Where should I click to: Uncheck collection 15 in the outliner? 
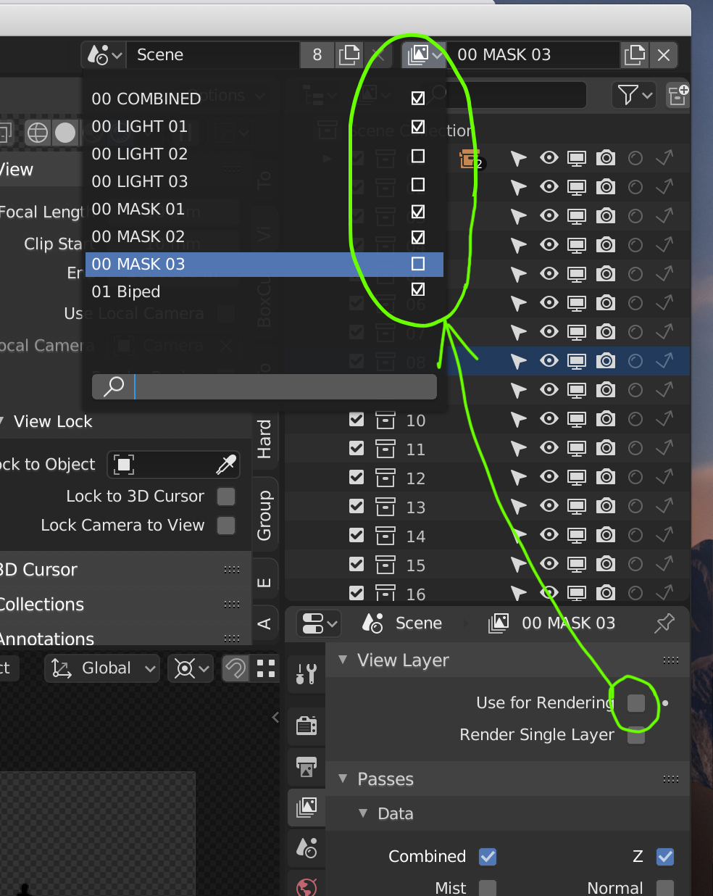click(356, 564)
